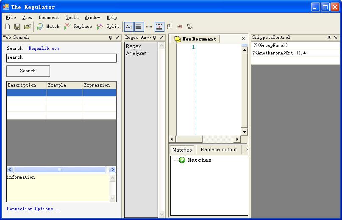This screenshot has width=342, height=220.
Task: Run Replace from the toolbar
Action: point(78,27)
